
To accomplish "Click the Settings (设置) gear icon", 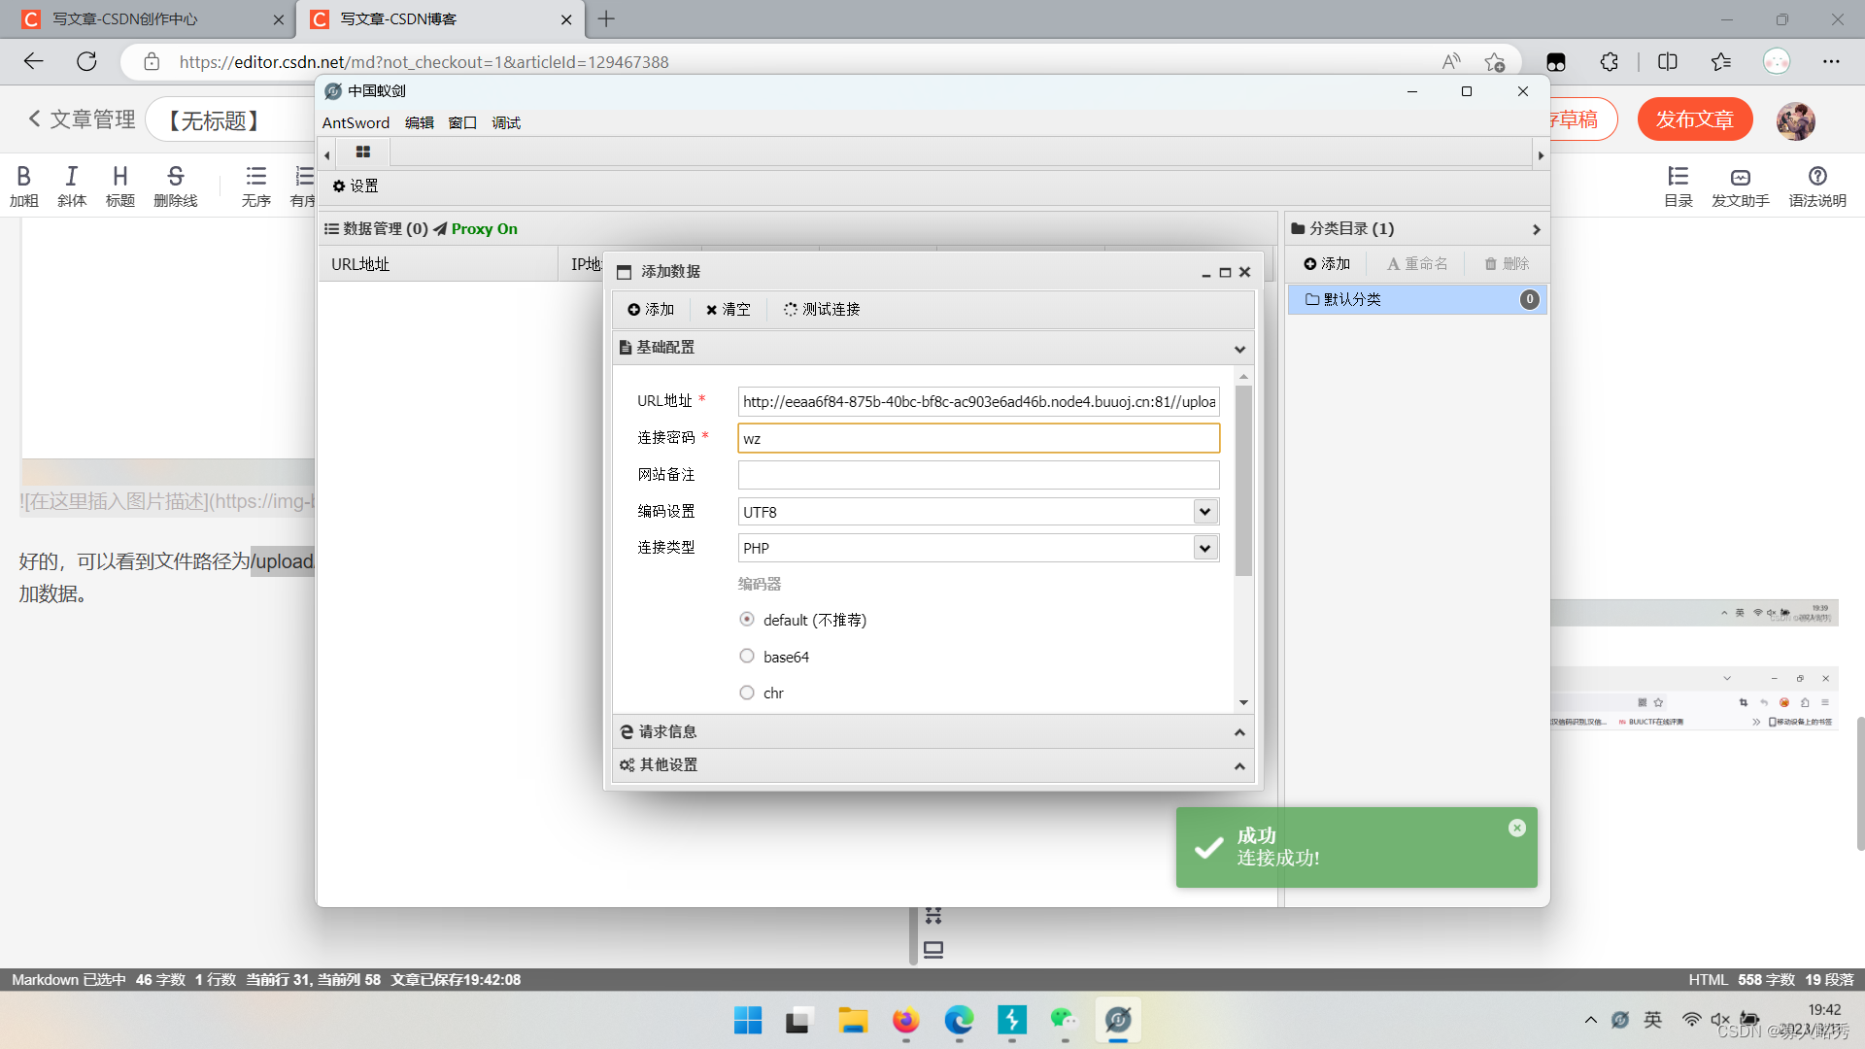I will pyautogui.click(x=339, y=186).
